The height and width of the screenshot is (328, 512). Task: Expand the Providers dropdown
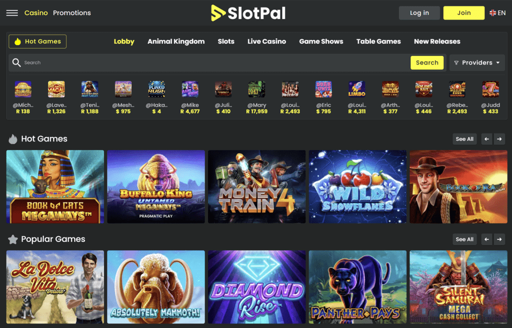coord(477,62)
